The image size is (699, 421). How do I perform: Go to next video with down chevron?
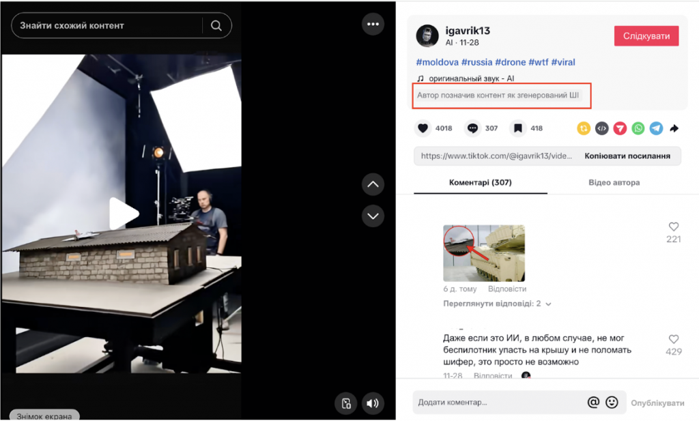[x=372, y=216]
